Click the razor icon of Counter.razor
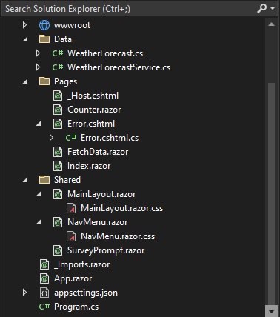 [58, 110]
